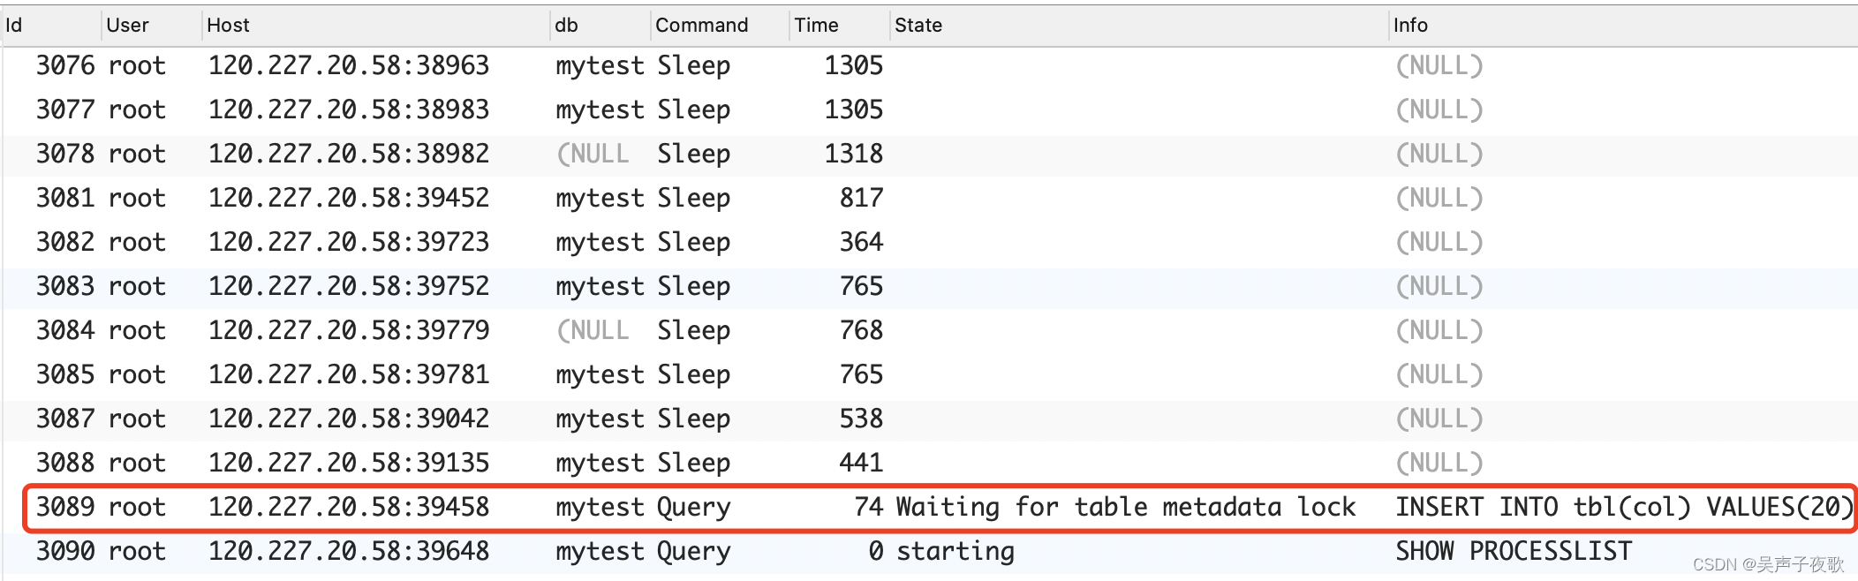Click host 120.227.20.58:39042
The width and height of the screenshot is (1858, 581).
pos(349,419)
